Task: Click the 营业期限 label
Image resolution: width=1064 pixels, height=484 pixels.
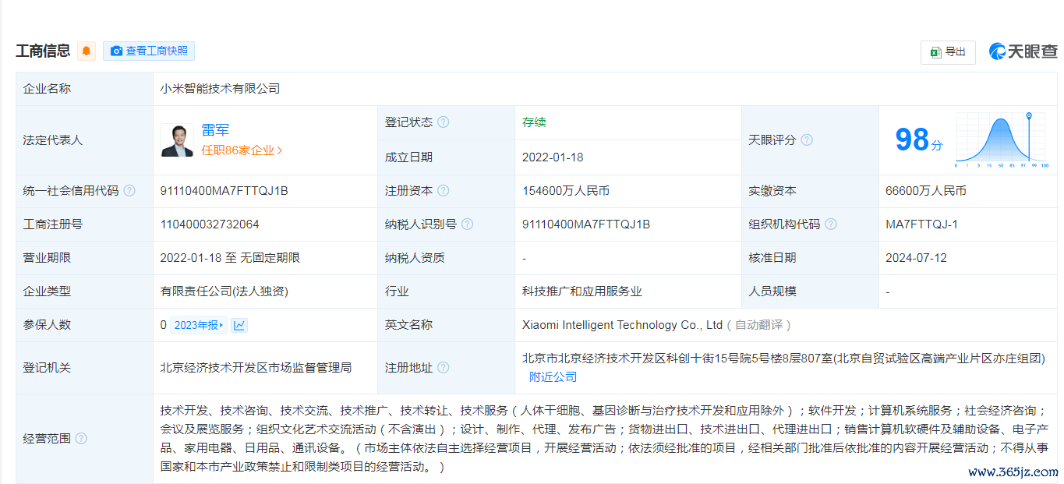Action: [x=47, y=258]
